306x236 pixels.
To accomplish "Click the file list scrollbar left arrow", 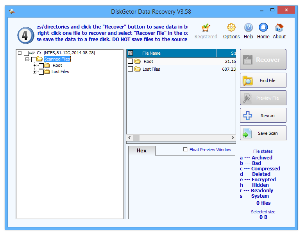I will [129, 138].
